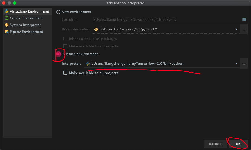Click the Virtualenv Environment Python icon
This screenshot has height=150, width=251.
[x=6, y=12]
